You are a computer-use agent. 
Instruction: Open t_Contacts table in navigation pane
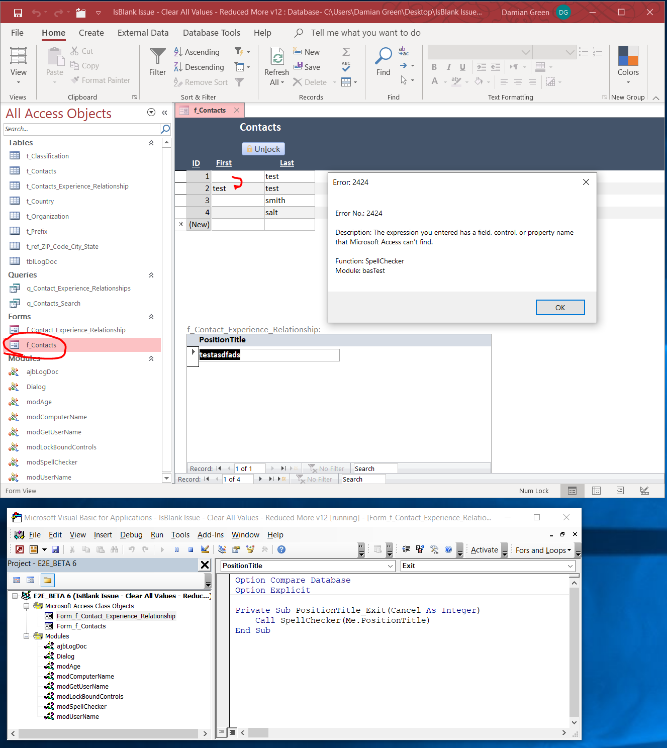coord(41,171)
